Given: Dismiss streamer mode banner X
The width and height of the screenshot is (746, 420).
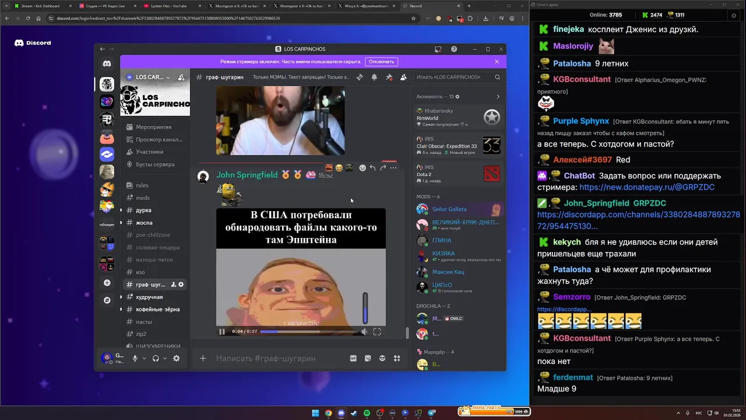Looking at the screenshot, I should 497,61.
